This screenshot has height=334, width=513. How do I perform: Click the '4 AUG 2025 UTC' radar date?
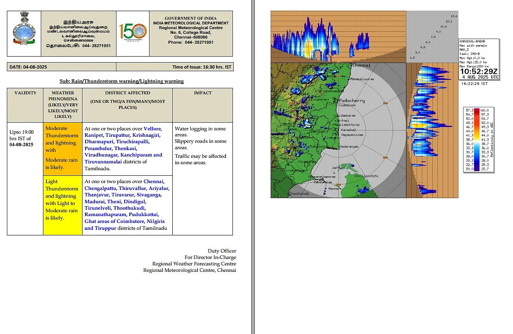pos(480,77)
